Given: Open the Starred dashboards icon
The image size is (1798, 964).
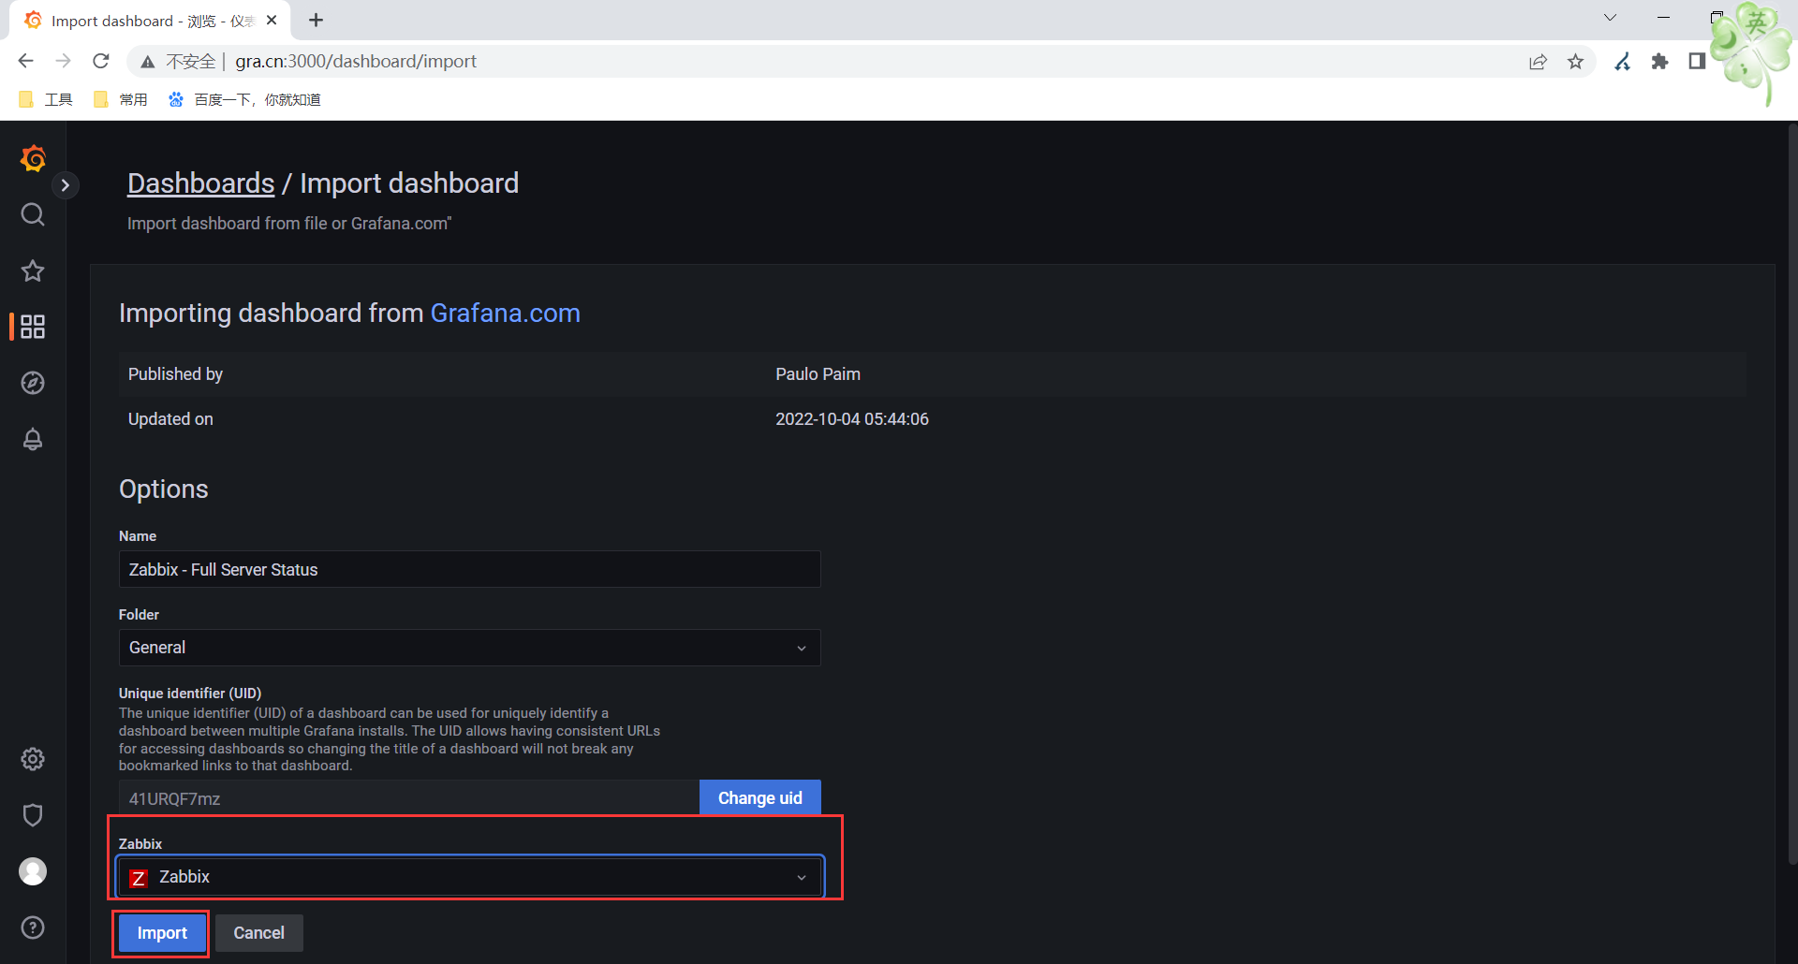Looking at the screenshot, I should pyautogui.click(x=33, y=270).
